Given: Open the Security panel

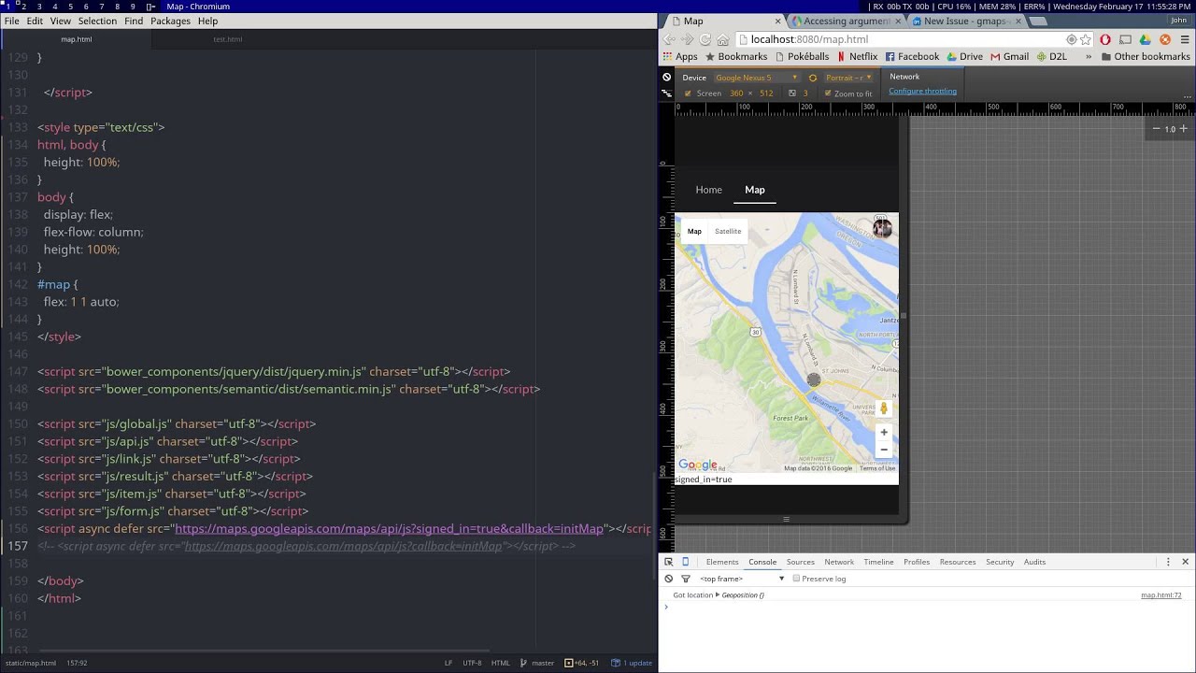Looking at the screenshot, I should [x=1000, y=562].
